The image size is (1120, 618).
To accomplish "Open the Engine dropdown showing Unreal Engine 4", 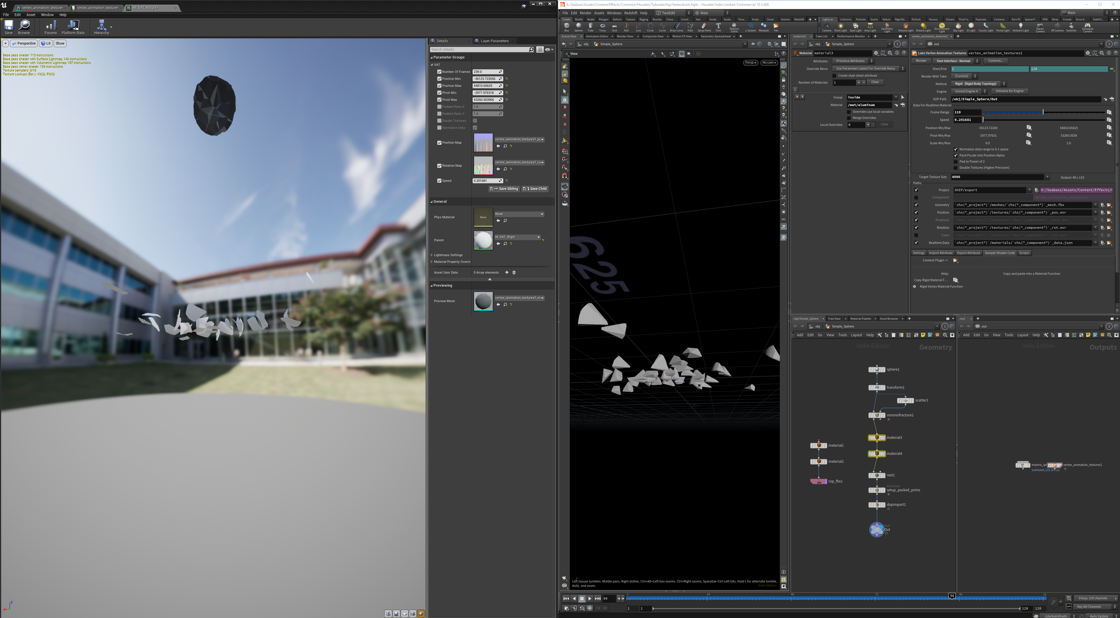I will click(969, 91).
